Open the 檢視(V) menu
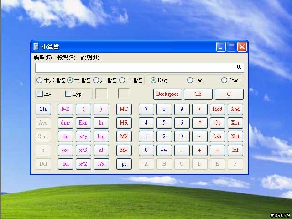Screen dimensions: 292x219 coord(66,57)
